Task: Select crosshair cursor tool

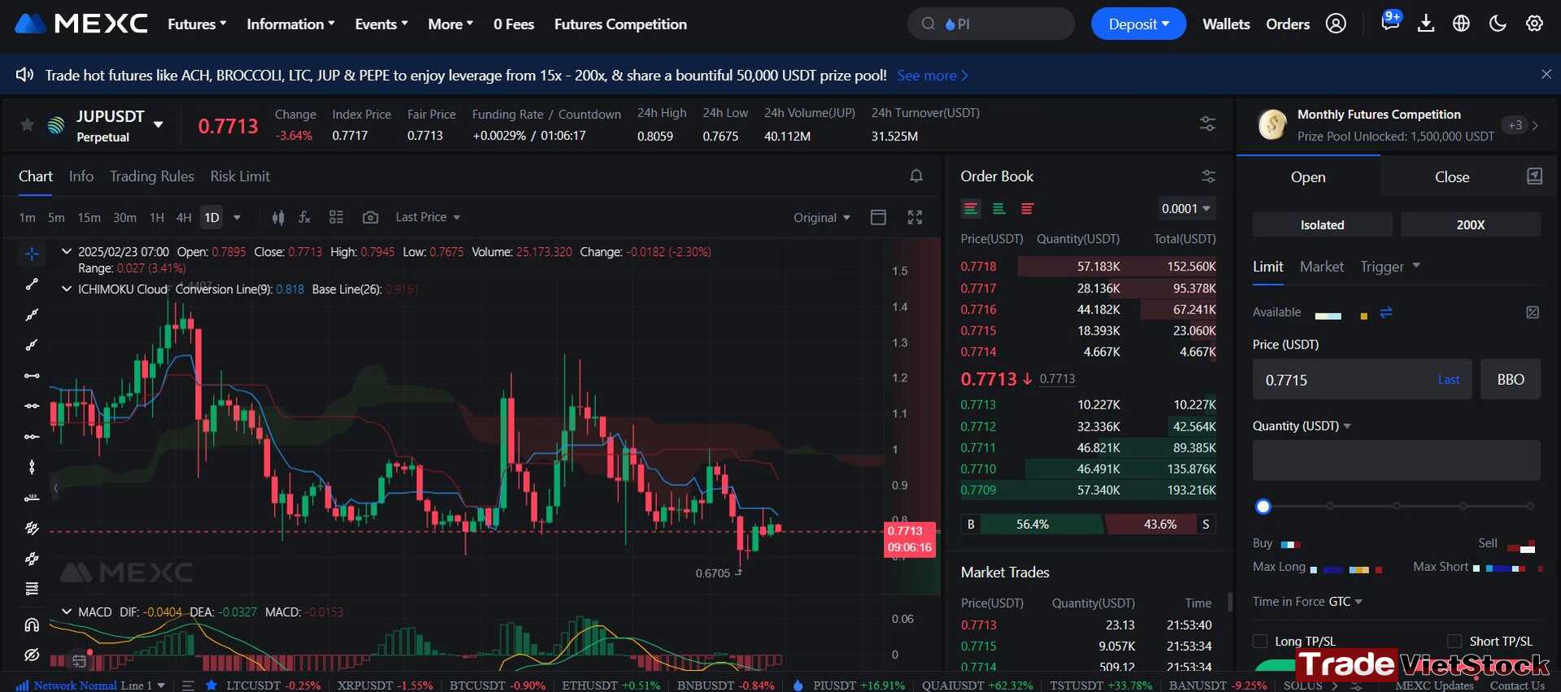Action: click(x=32, y=253)
